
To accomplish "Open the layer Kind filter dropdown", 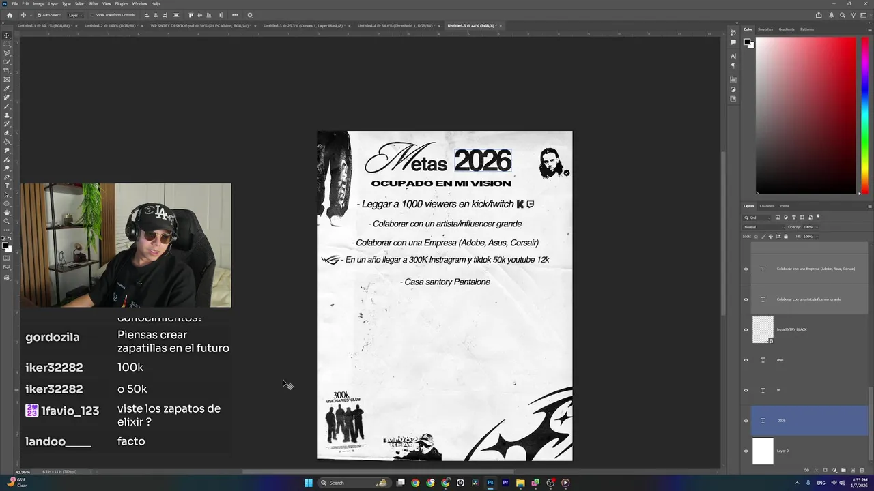I will pos(757,218).
